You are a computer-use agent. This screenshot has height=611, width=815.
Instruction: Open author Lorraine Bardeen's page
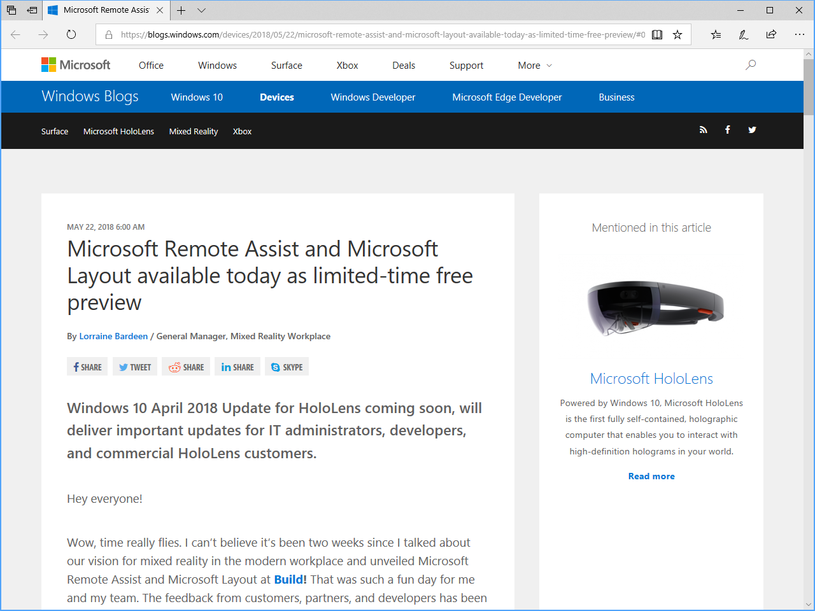coord(113,336)
